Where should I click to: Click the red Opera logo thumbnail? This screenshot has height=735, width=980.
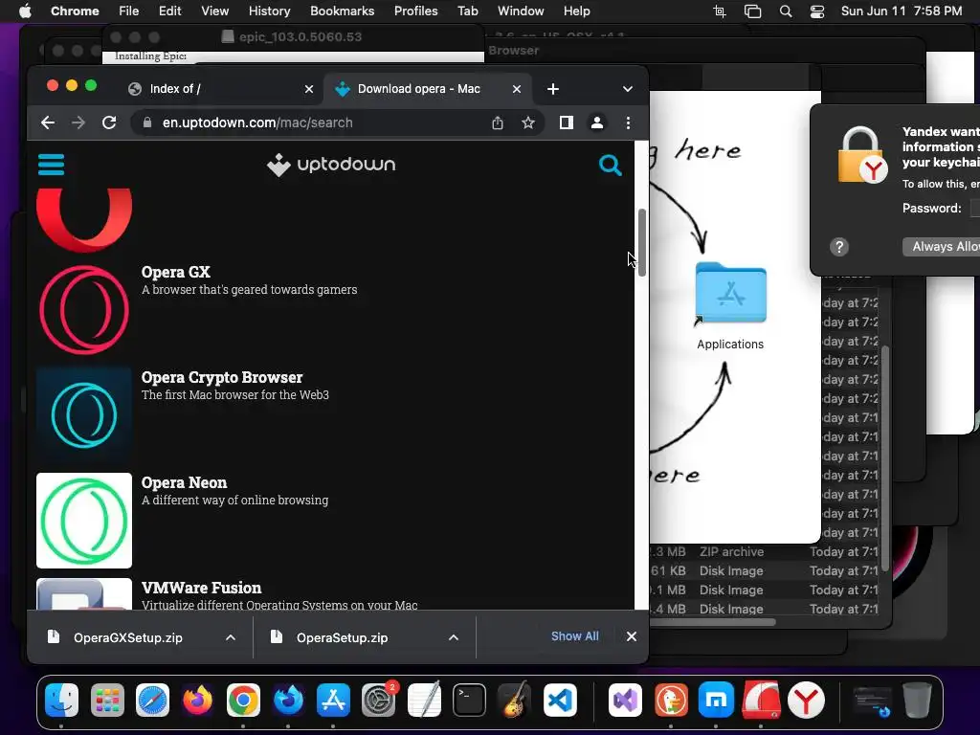pyautogui.click(x=84, y=220)
